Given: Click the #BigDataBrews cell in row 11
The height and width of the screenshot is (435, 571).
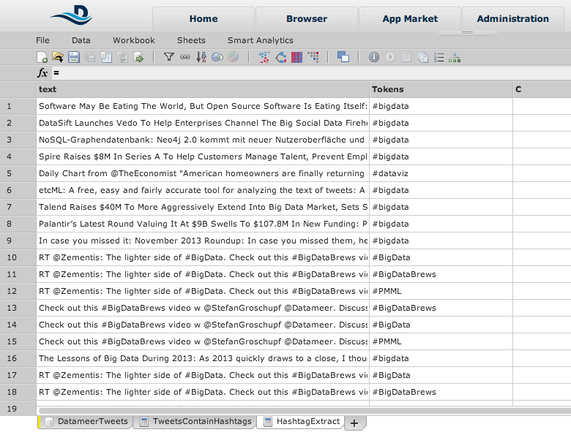Looking at the screenshot, I should [x=441, y=275].
